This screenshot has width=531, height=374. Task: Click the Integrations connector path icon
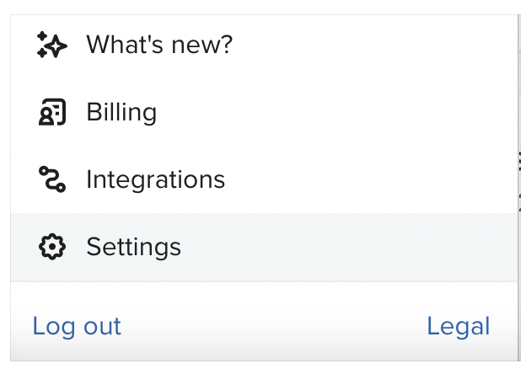(51, 179)
